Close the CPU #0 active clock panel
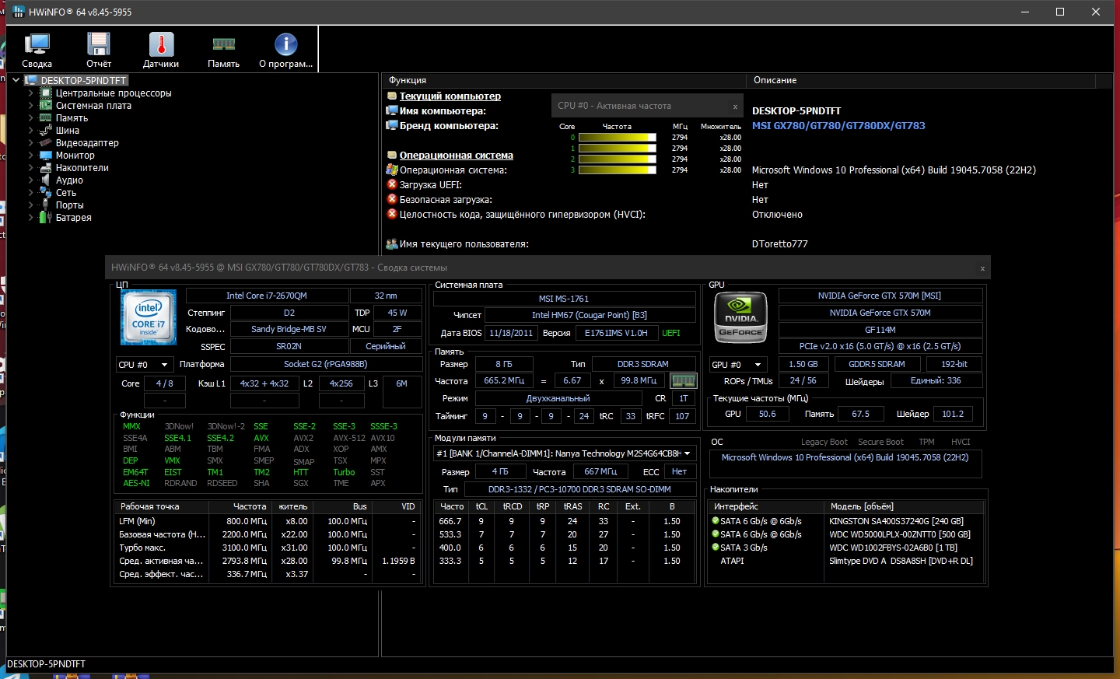 [x=735, y=107]
